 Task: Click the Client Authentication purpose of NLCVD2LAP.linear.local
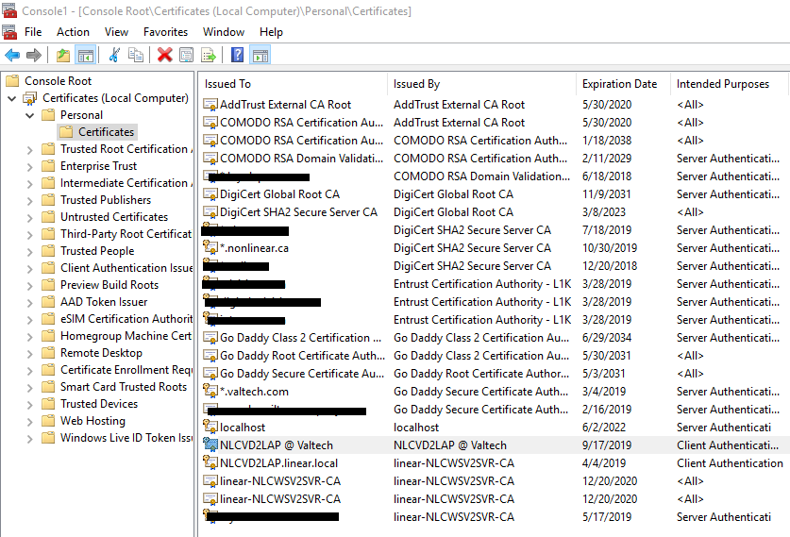tap(730, 463)
